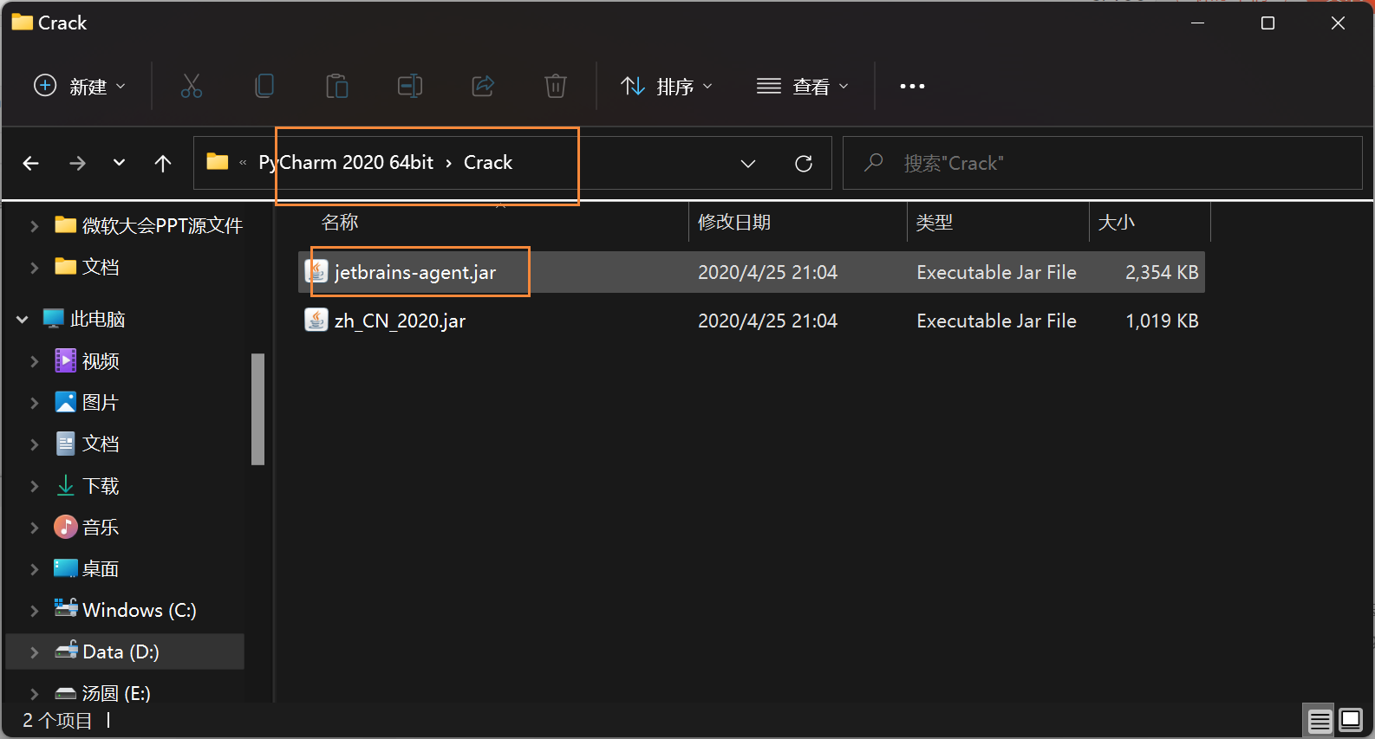Open the three-dots more options menu
The height and width of the screenshot is (739, 1375).
(x=912, y=86)
